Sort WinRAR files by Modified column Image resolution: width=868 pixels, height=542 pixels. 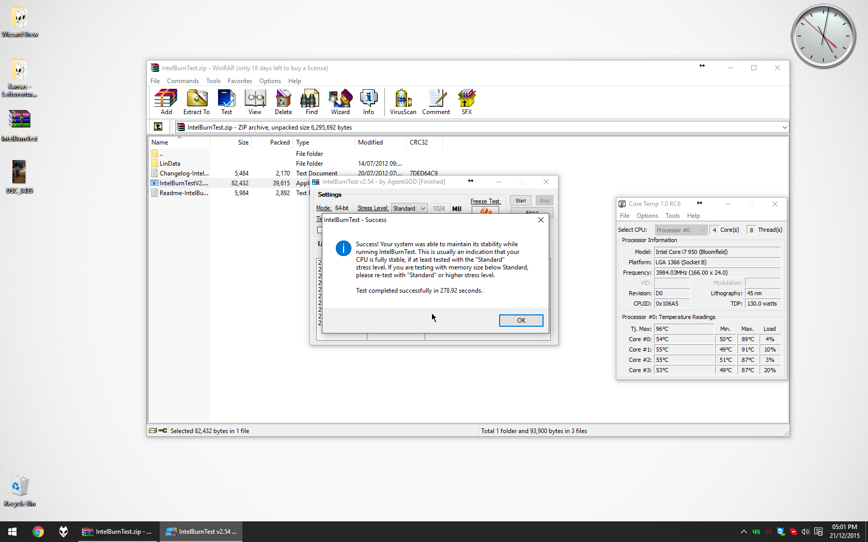380,142
